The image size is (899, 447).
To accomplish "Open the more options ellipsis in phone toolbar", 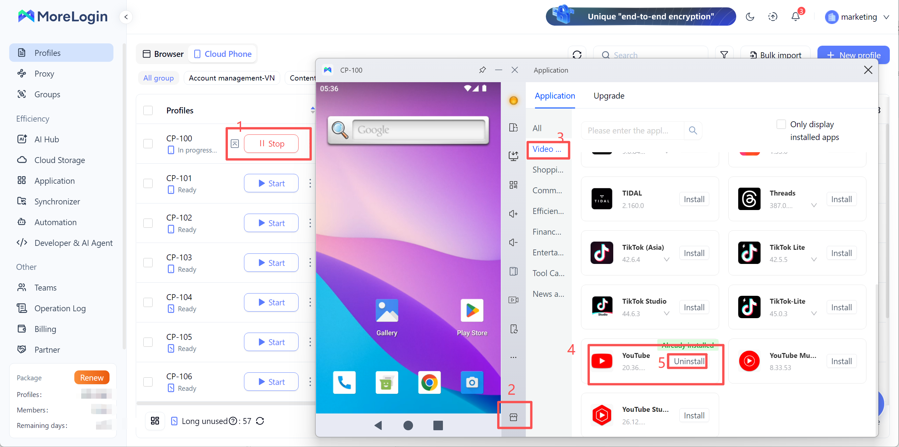I will 513,357.
